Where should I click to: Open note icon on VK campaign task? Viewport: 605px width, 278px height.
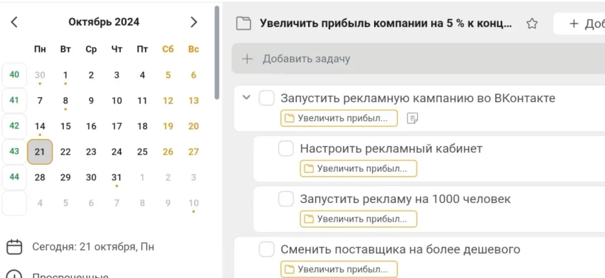[412, 118]
